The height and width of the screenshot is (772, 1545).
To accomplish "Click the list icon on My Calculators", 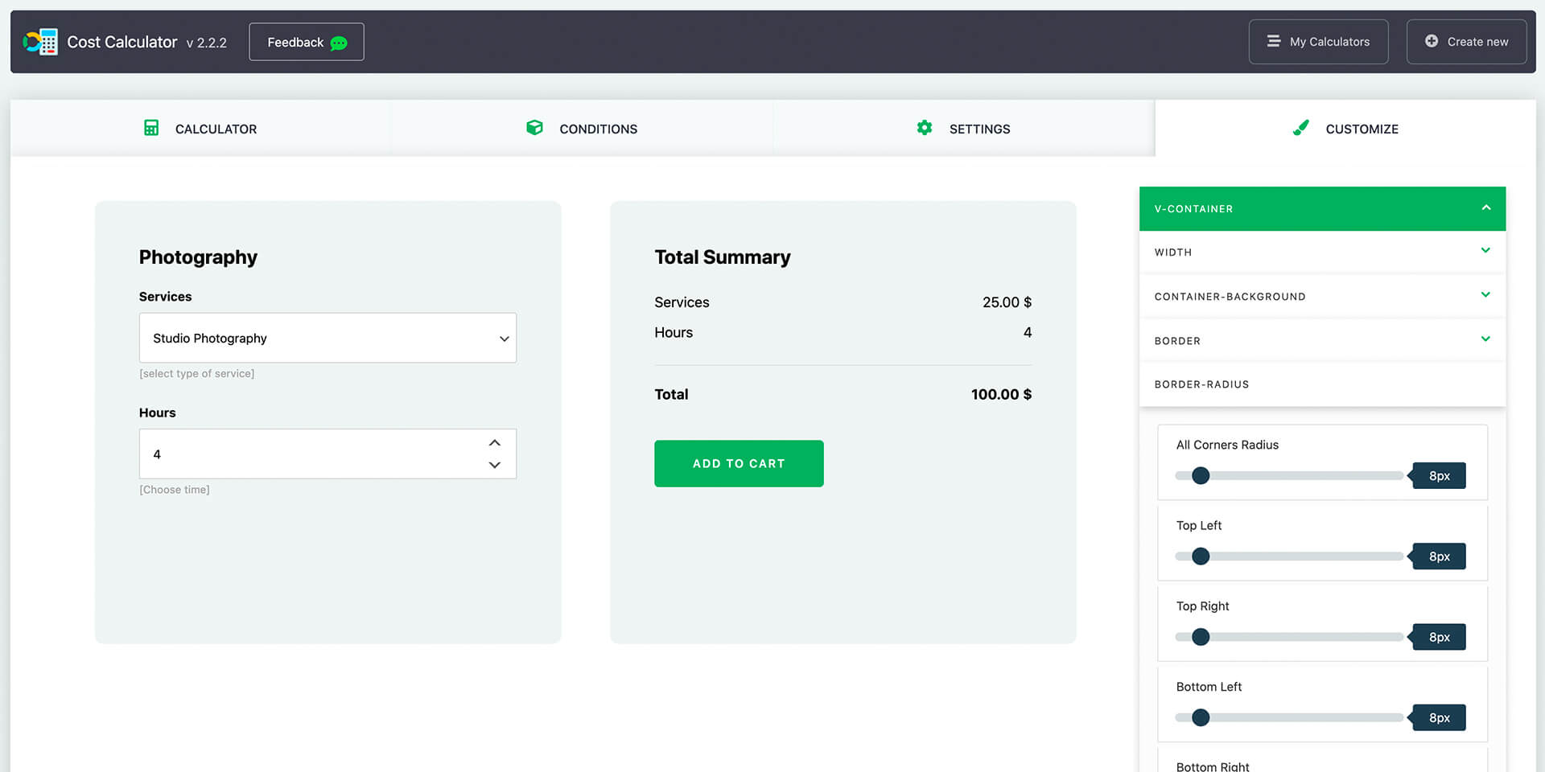I will tap(1274, 41).
